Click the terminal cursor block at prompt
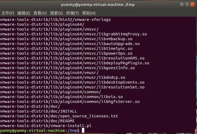 83,130
